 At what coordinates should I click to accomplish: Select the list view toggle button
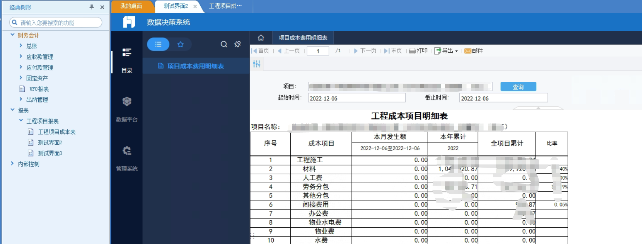click(x=158, y=44)
